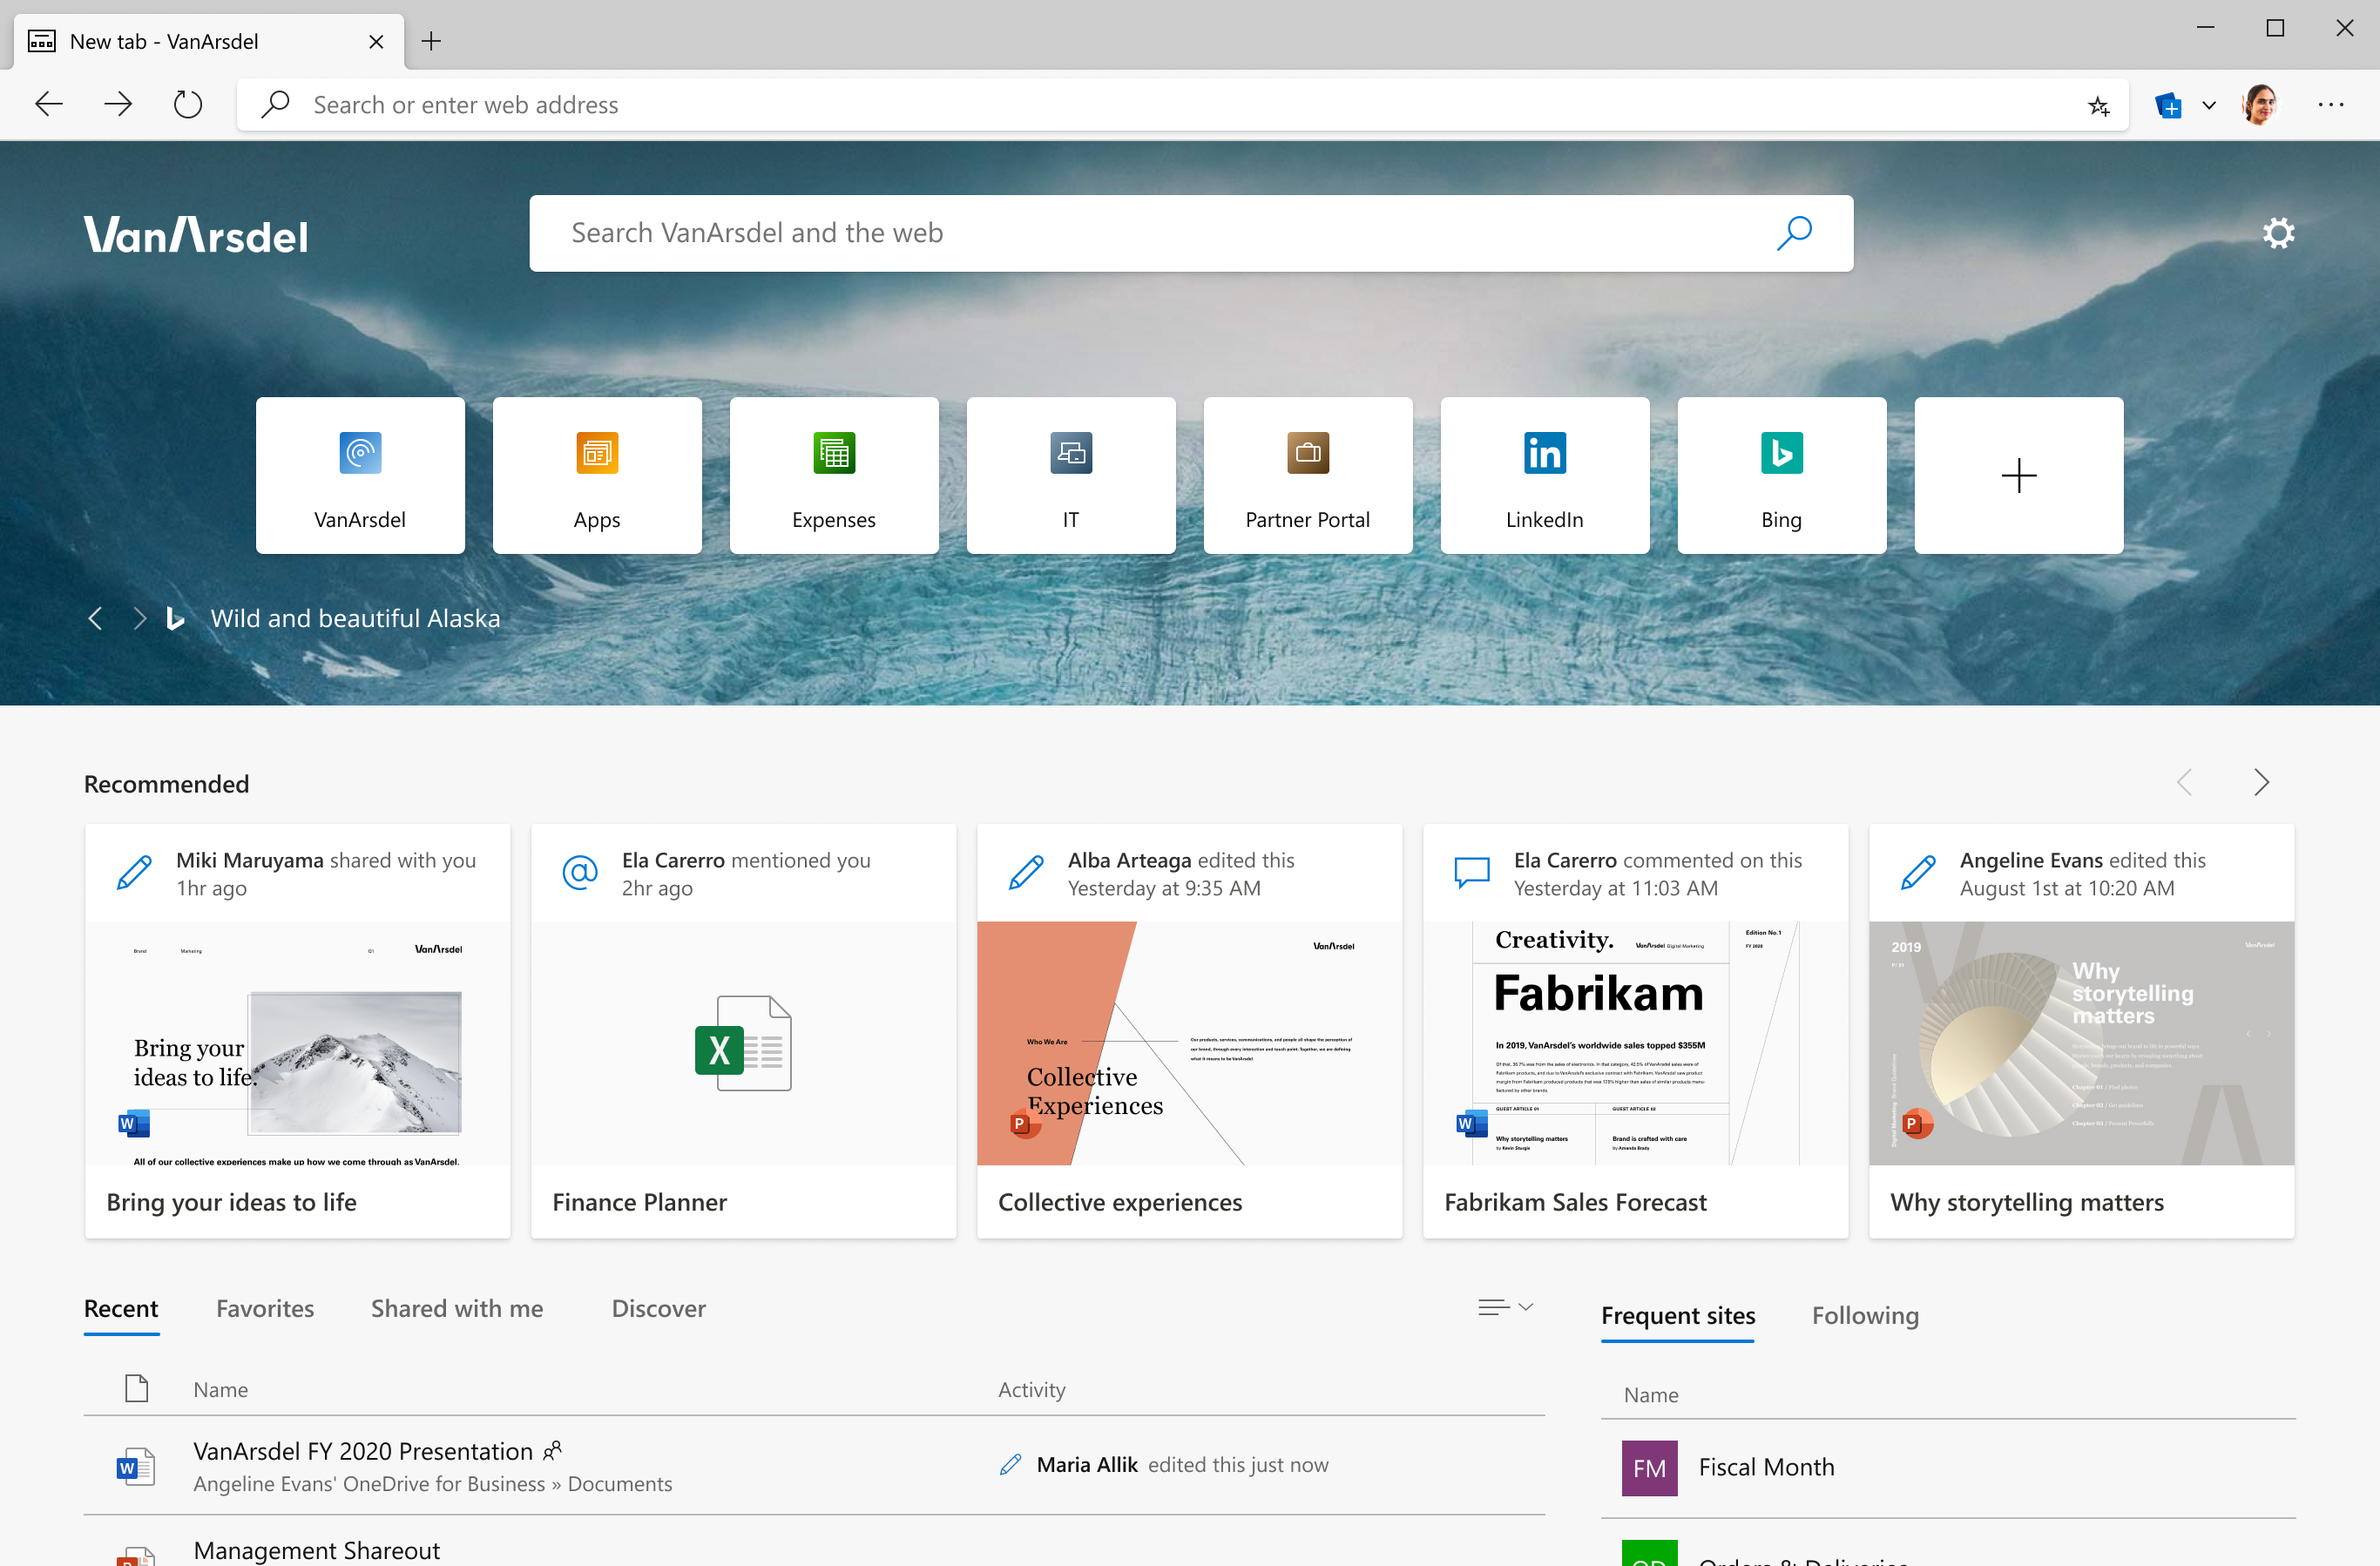Viewport: 2380px width, 1566px height.
Task: Open the IT portal icon
Action: 1070,474
